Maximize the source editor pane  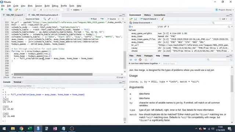coord(123,15)
